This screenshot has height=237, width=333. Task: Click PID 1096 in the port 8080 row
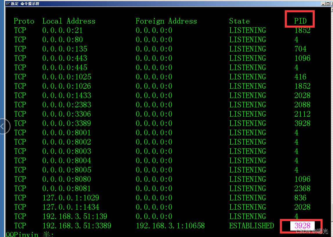coord(303,179)
